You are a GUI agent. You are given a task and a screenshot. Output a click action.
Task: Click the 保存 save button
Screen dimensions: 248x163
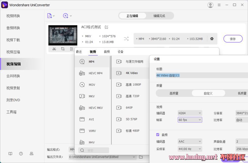(233, 39)
